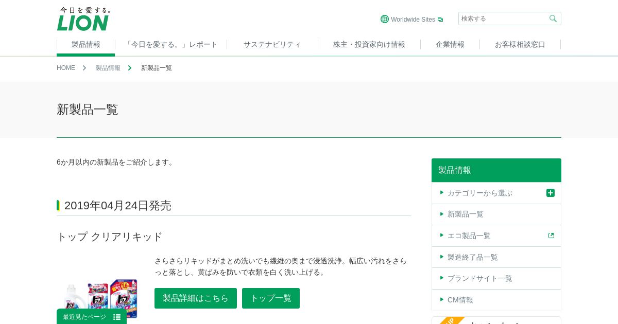Click the 新製品一覧 page heading

pyautogui.click(x=88, y=110)
